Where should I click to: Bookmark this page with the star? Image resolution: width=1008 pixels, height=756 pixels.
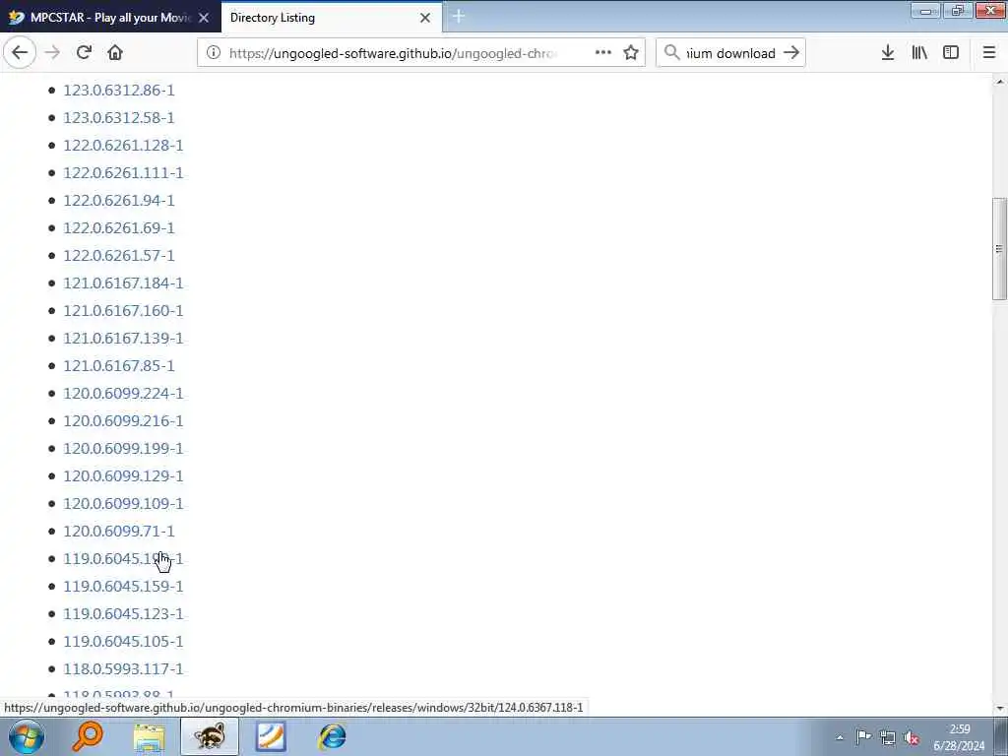point(631,53)
